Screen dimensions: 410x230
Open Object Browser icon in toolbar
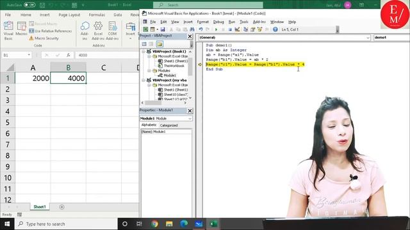coord(259,29)
